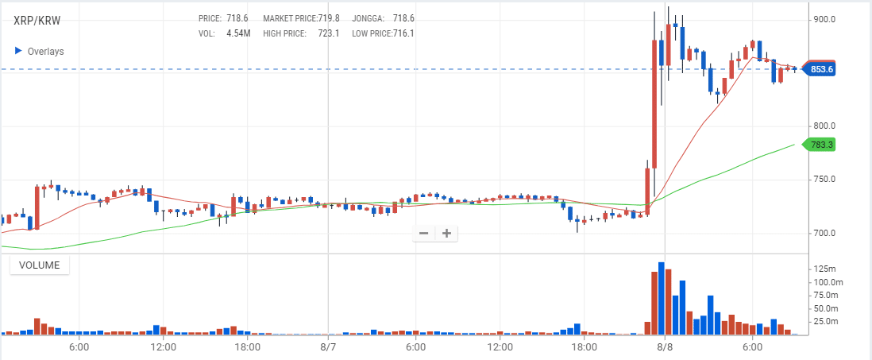
Task: Select the blue 853.6 current price tag
Action: point(821,69)
